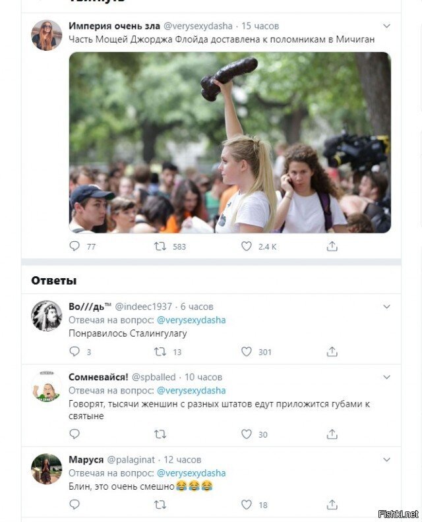
Task: Like the main tweet with 2.4K likes
Action: [246, 246]
